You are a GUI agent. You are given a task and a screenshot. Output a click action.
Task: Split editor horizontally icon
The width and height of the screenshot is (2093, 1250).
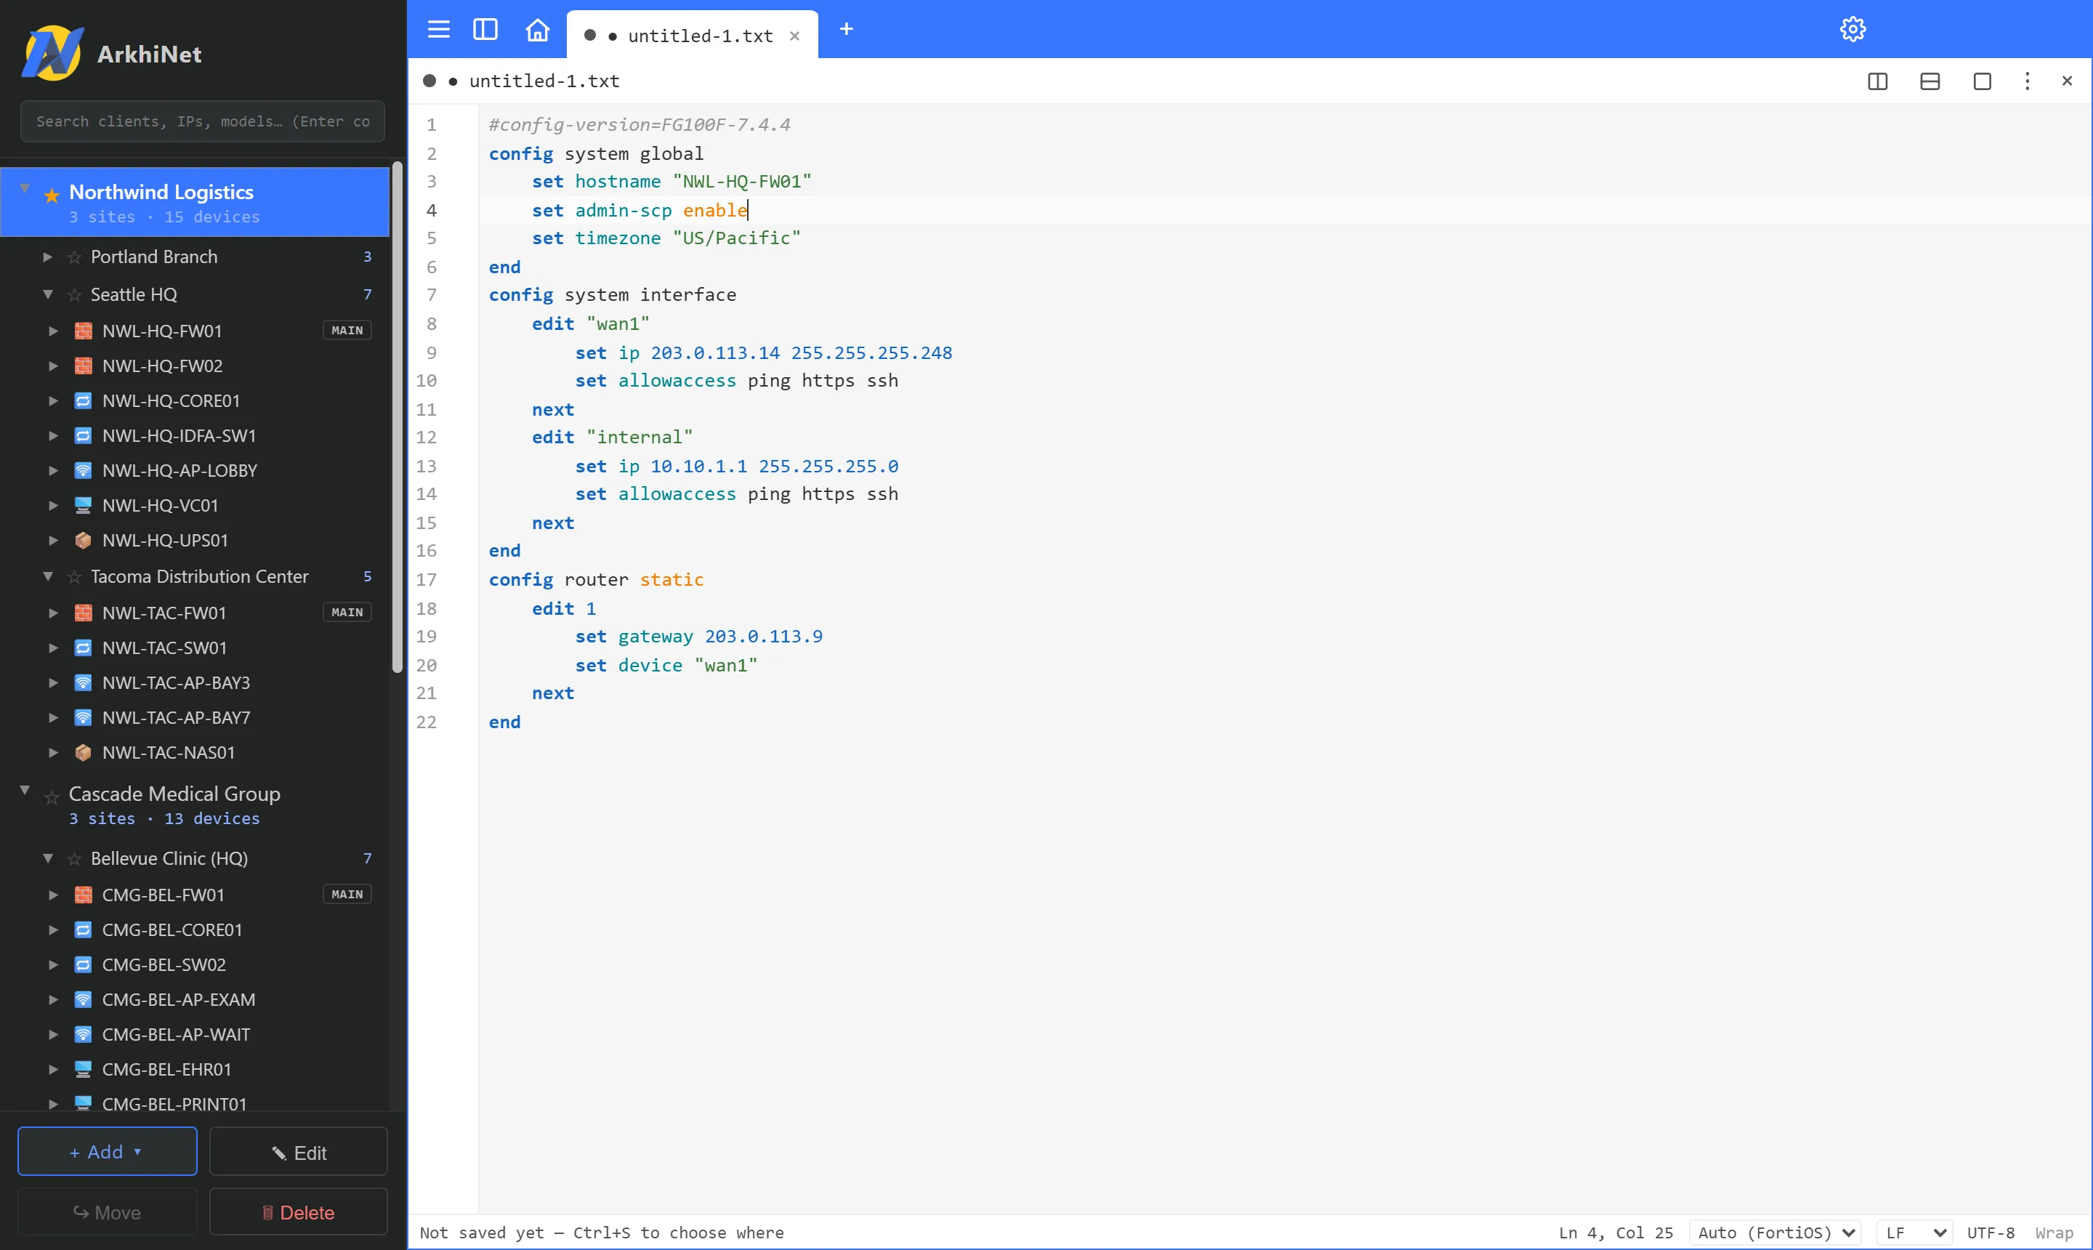(1929, 81)
